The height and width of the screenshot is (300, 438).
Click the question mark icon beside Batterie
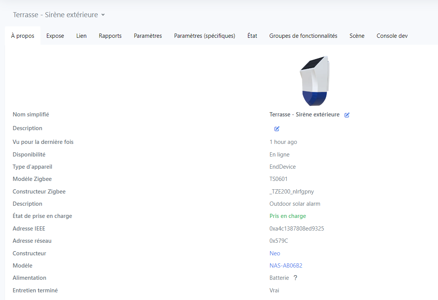click(295, 278)
